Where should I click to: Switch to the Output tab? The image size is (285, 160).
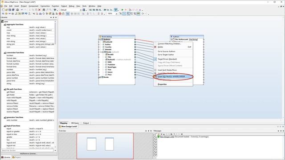pyautogui.click(x=86, y=123)
